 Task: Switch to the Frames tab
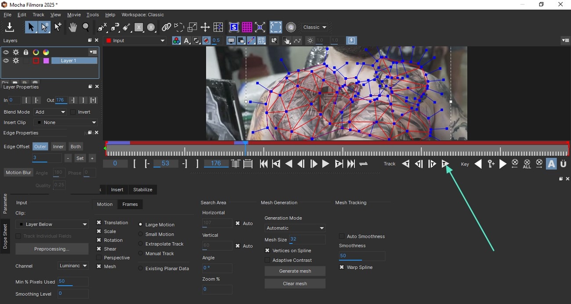(x=130, y=204)
